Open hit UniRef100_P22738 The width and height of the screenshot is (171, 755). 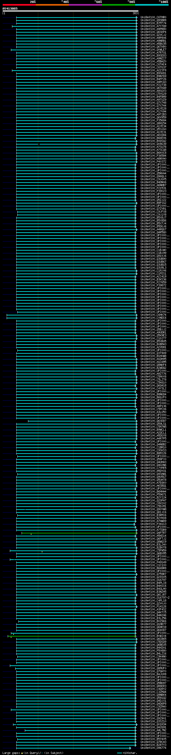(x=153, y=85)
